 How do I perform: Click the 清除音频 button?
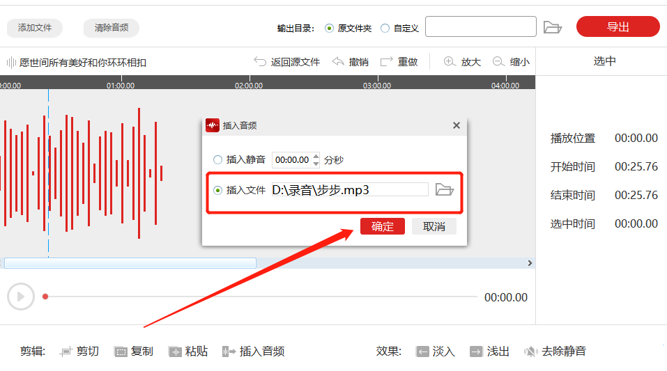(x=112, y=28)
